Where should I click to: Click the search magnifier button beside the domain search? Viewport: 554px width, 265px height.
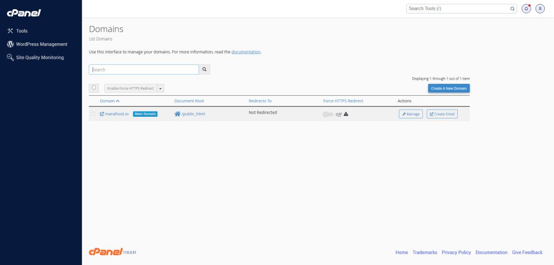click(205, 70)
